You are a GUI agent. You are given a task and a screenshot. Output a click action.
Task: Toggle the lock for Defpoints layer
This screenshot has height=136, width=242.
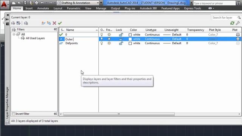[x=121, y=43]
